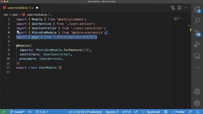This screenshot has height=114, width=203.
Task: Click line number 13 in the gutter
Action: coord(8,72)
